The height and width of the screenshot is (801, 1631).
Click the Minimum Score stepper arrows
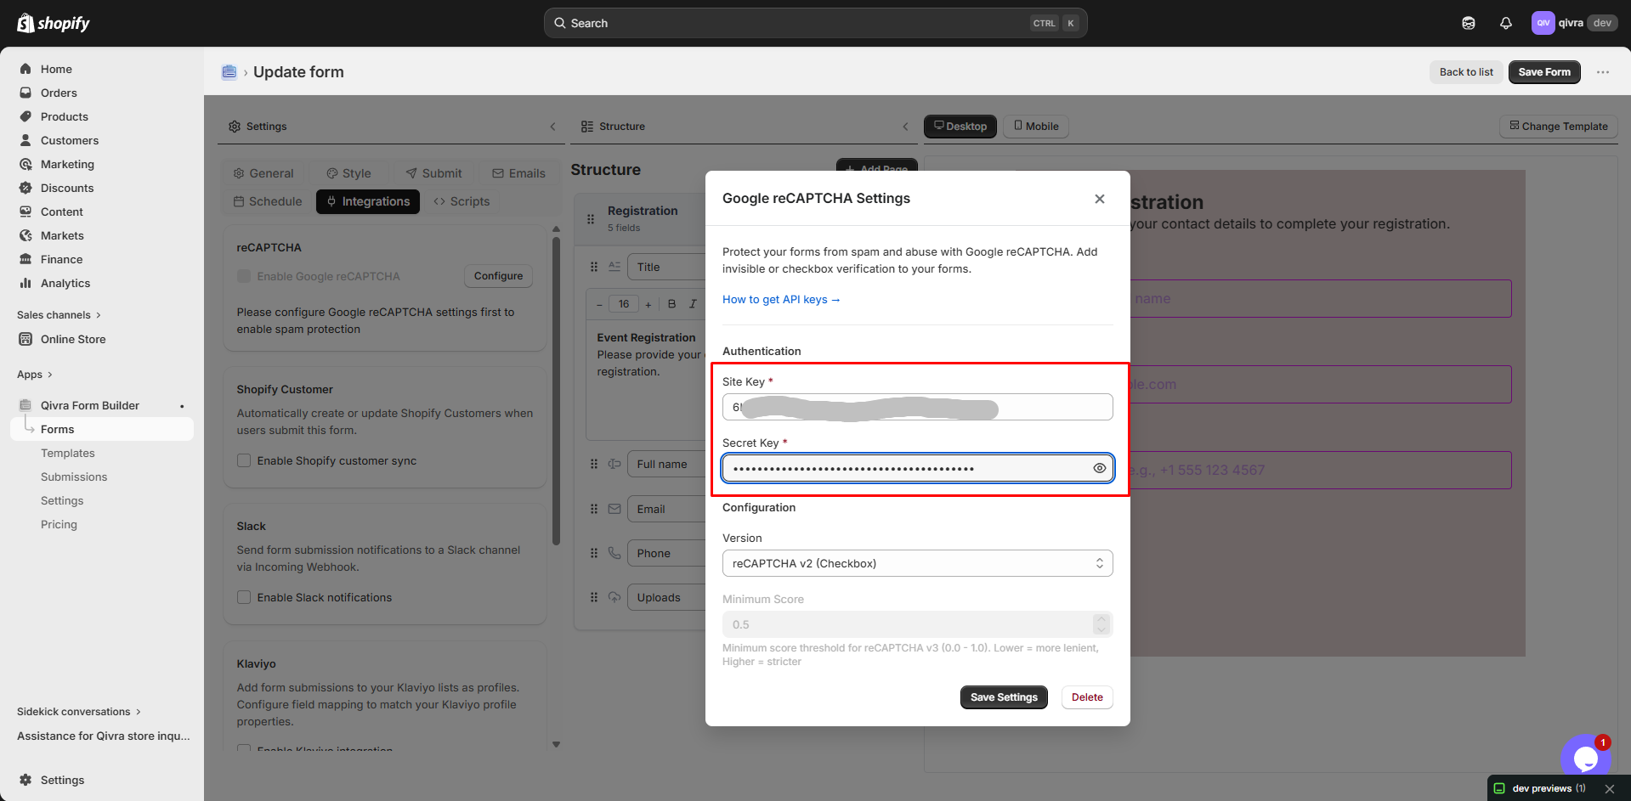[x=1101, y=624]
